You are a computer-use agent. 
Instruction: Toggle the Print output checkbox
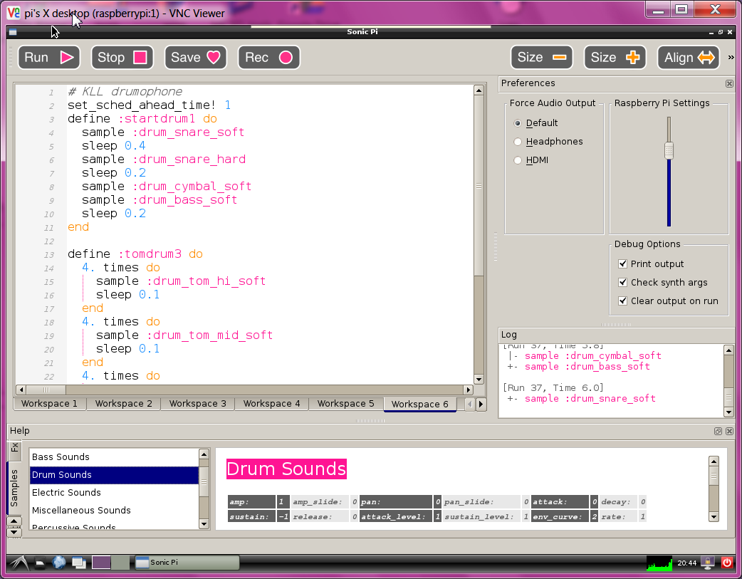[623, 264]
